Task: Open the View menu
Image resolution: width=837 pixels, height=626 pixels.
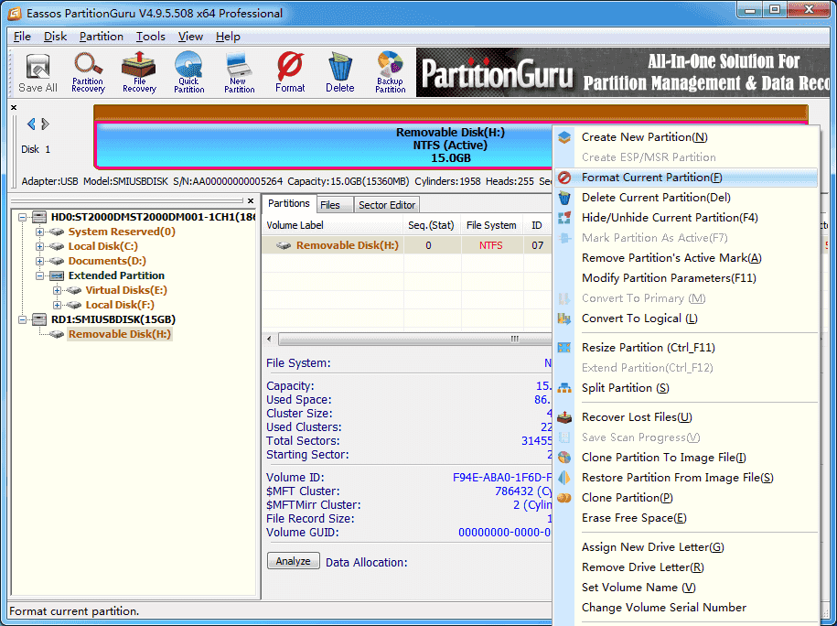Action: click(x=190, y=37)
